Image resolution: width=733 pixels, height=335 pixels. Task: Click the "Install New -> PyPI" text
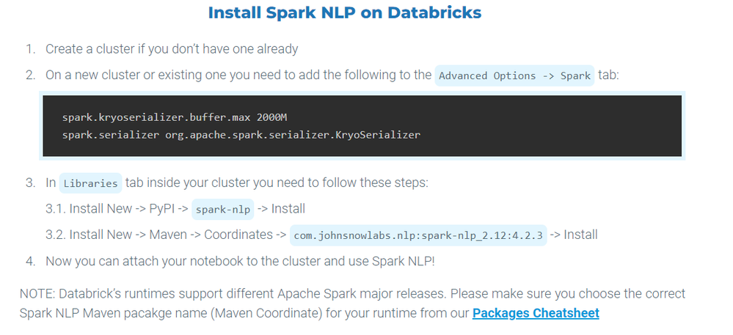click(116, 209)
